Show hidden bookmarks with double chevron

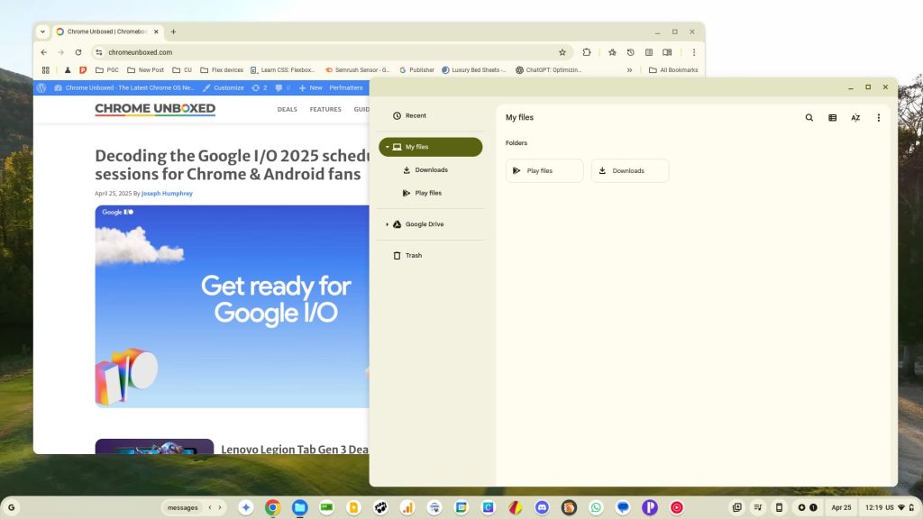tap(629, 70)
